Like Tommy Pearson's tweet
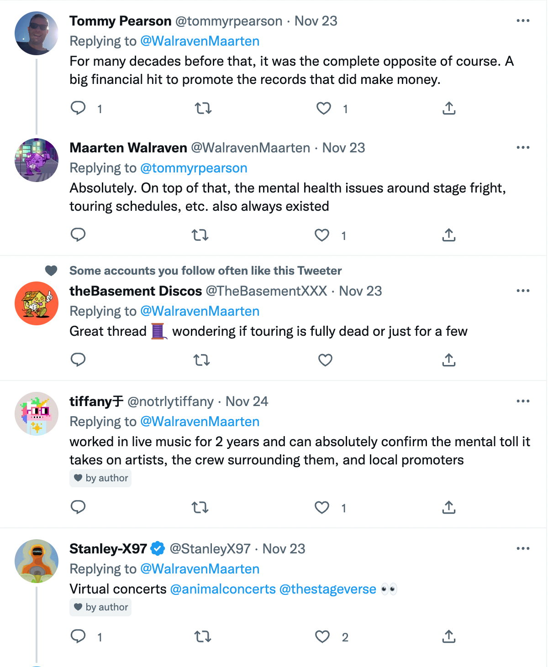The height and width of the screenshot is (667, 548). tap(324, 108)
